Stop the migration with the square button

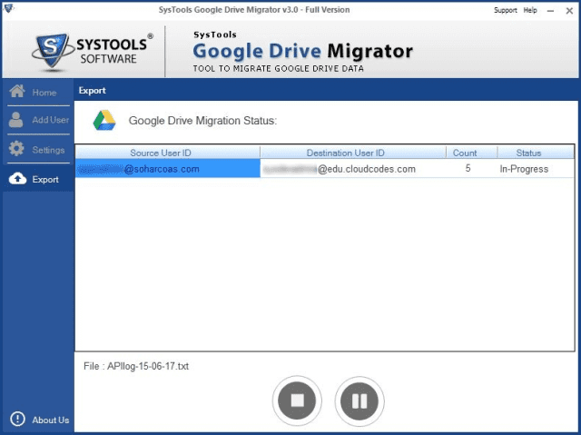[297, 400]
